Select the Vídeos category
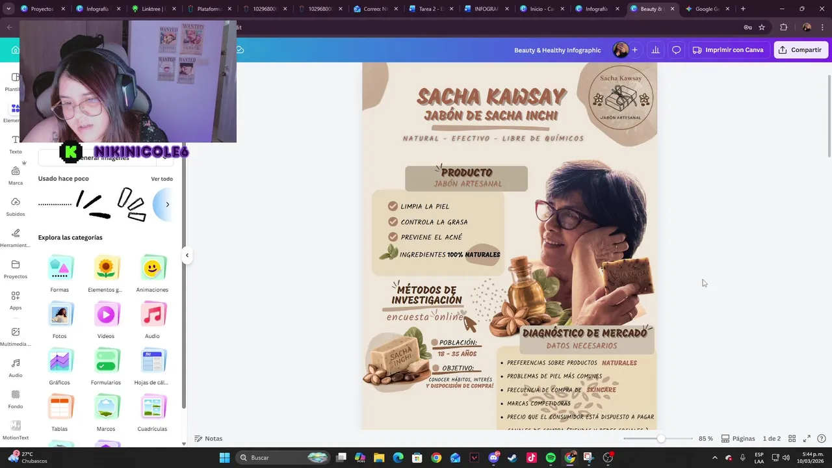This screenshot has height=468, width=832. [106, 320]
